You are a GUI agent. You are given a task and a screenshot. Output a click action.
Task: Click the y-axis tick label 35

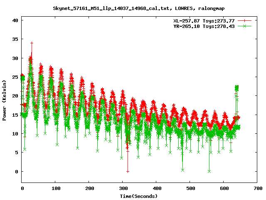[15, 39]
